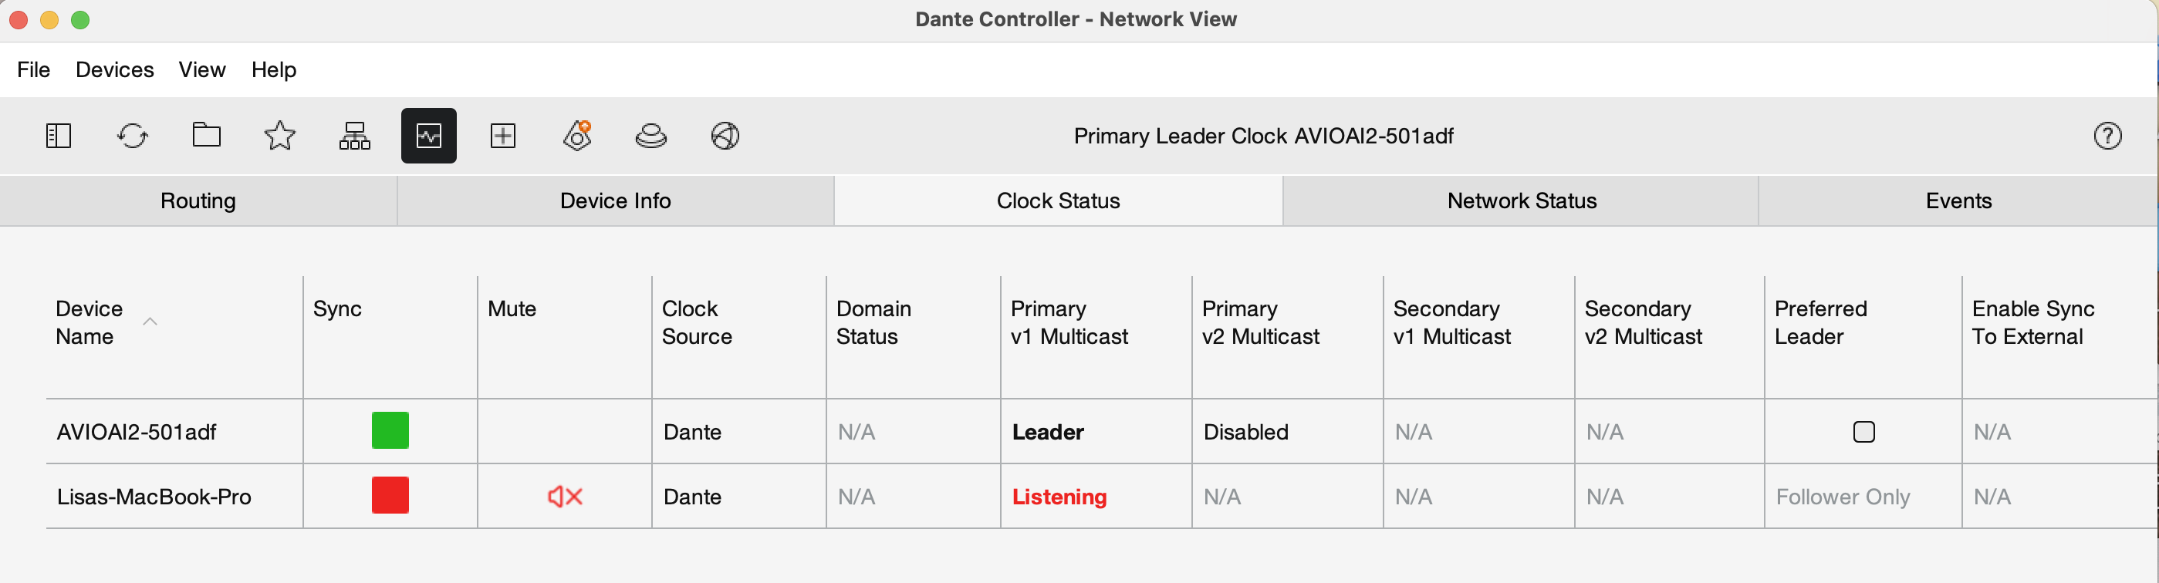2159x583 pixels.
Task: Open the network hierarchy device view icon
Action: (x=354, y=136)
